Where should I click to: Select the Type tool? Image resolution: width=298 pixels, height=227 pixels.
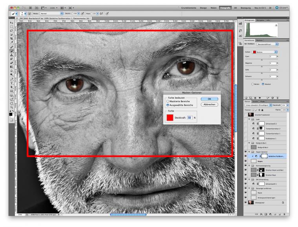(x=11, y=83)
